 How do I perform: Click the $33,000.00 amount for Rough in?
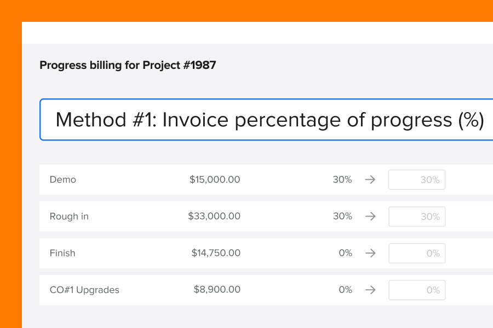[x=215, y=216]
